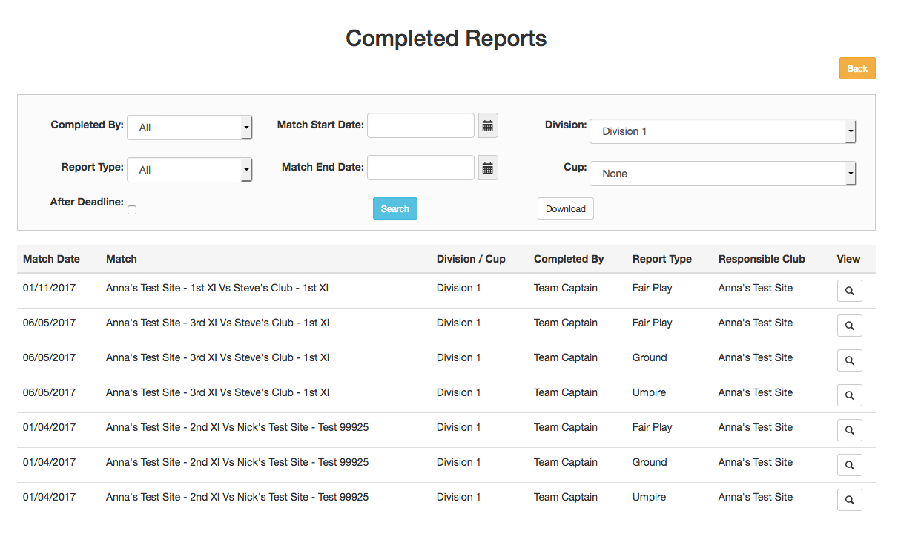898x534 pixels.
Task: View the 06/05/2017 Fair Play report
Action: pyautogui.click(x=850, y=326)
